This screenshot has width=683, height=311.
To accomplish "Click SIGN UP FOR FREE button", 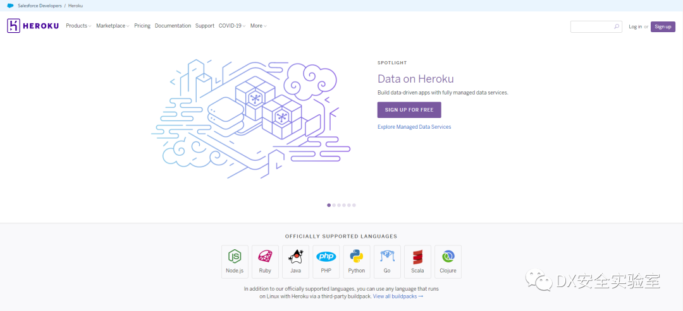I will [409, 110].
